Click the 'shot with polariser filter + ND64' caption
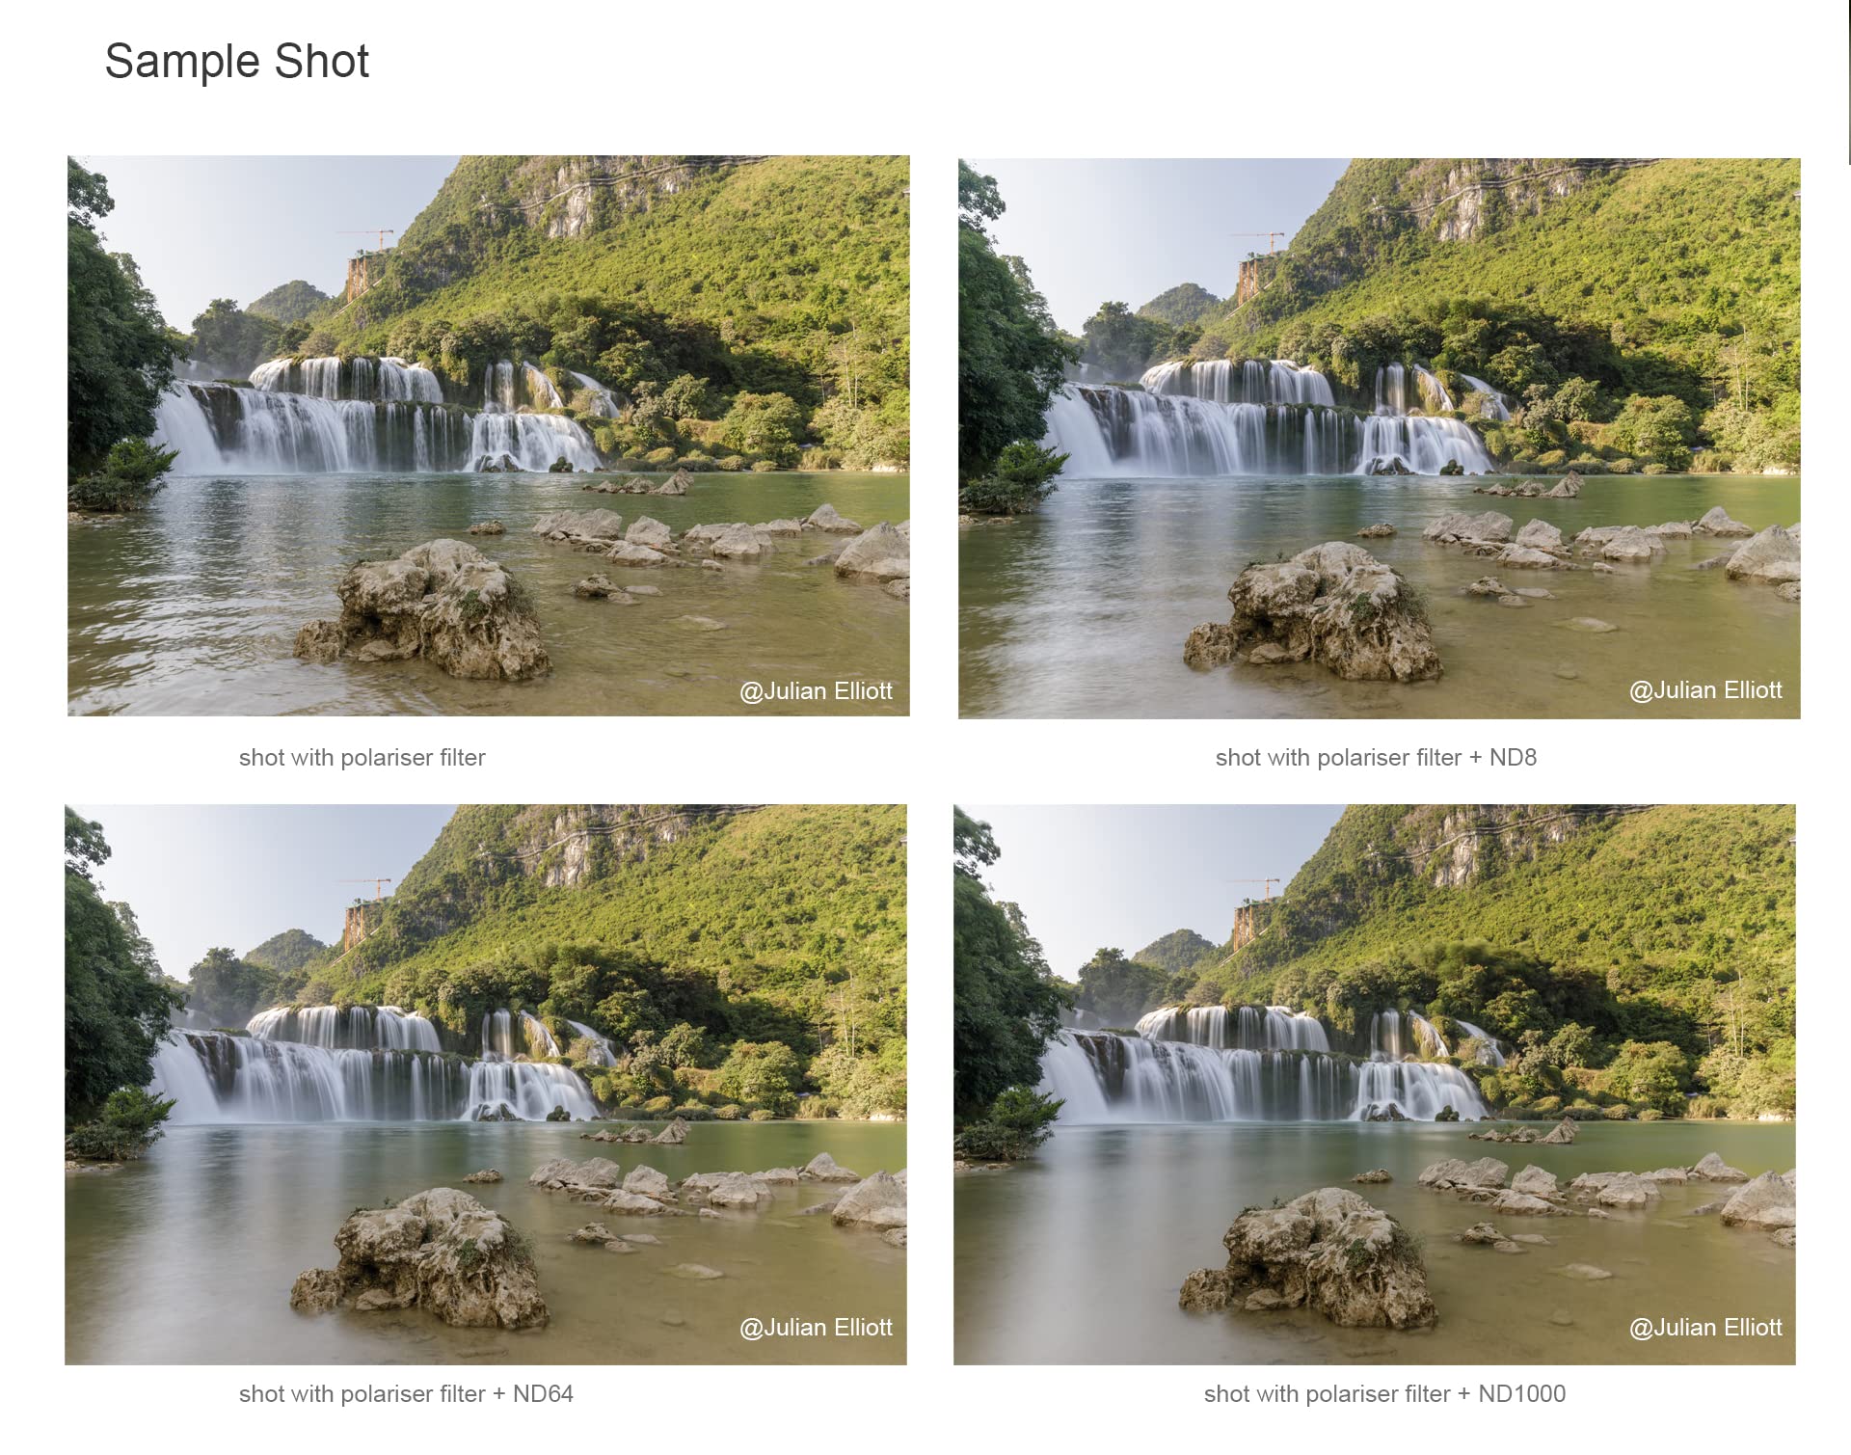 (406, 1394)
